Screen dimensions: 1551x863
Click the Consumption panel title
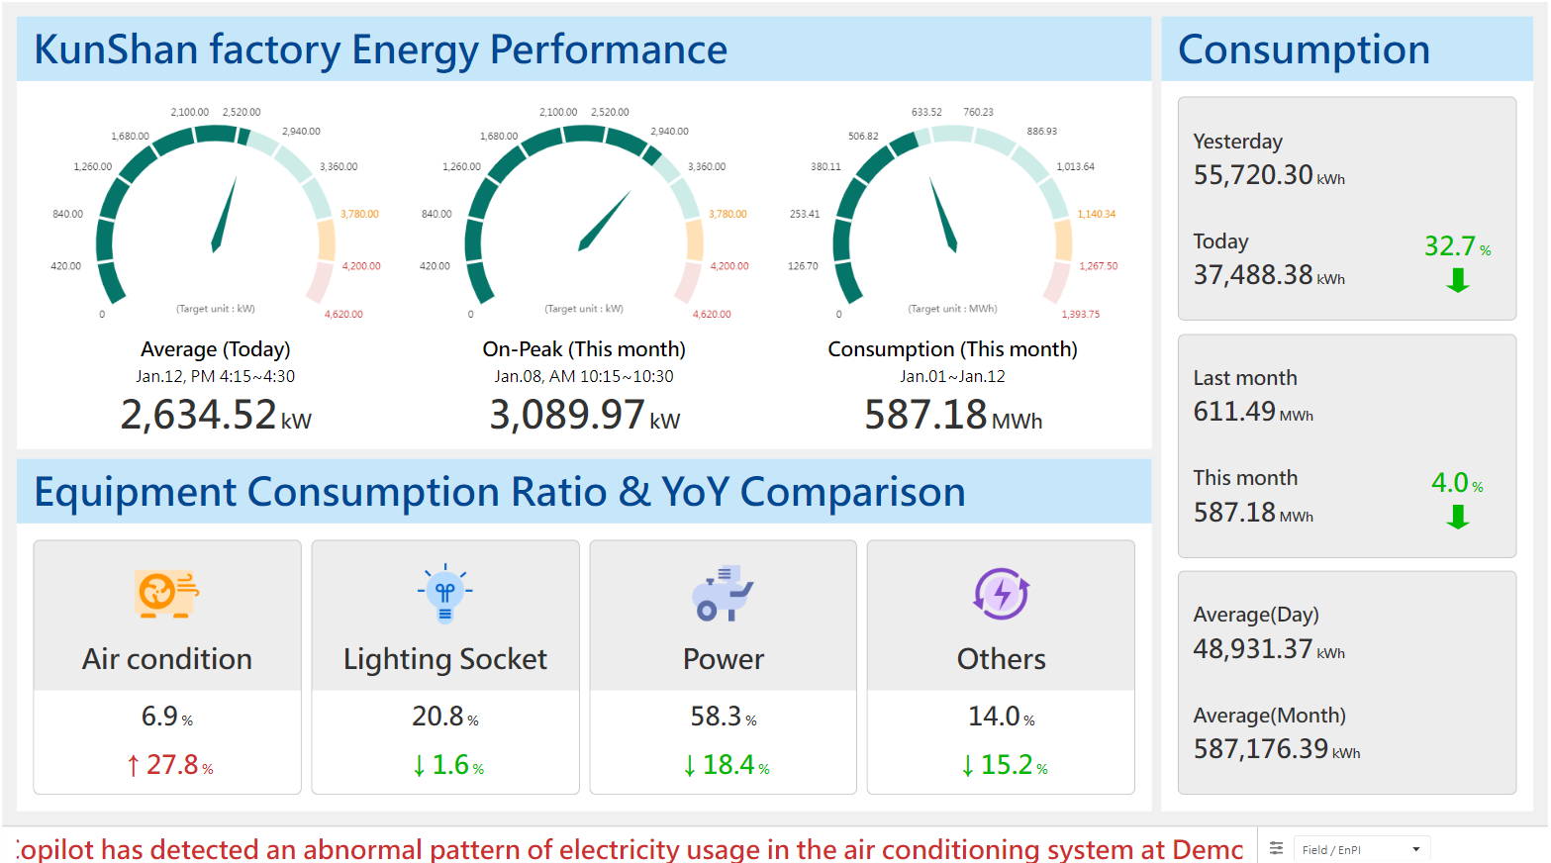point(1303,48)
